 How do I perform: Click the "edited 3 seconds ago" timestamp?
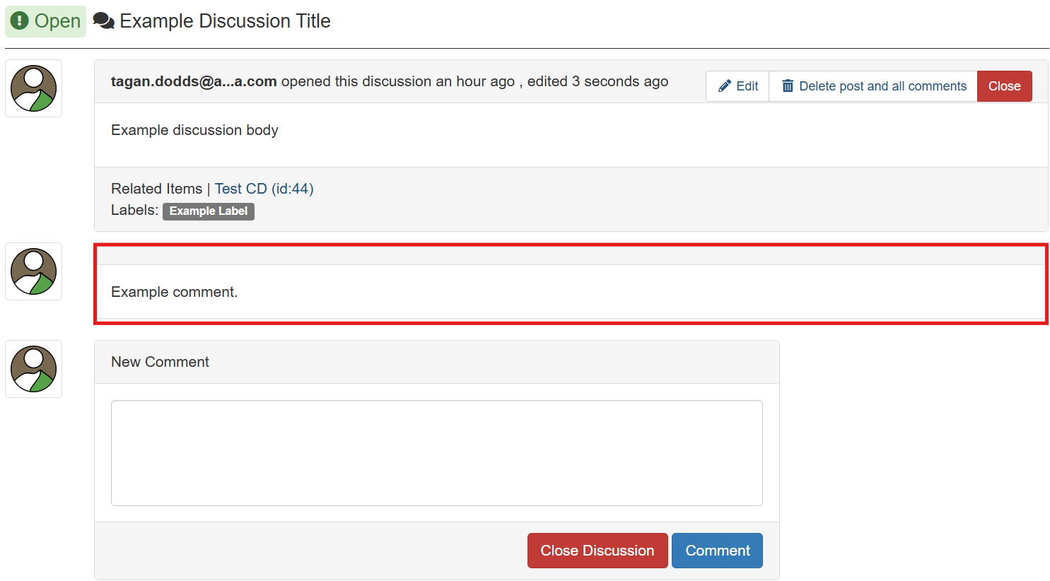point(597,81)
